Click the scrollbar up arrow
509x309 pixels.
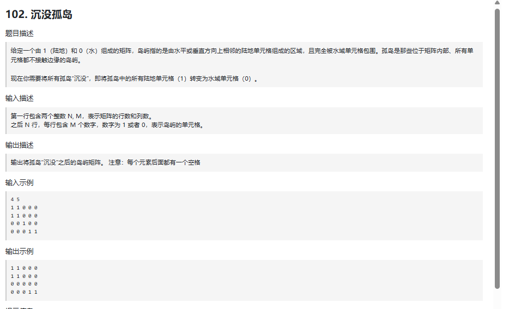[x=497, y=3]
